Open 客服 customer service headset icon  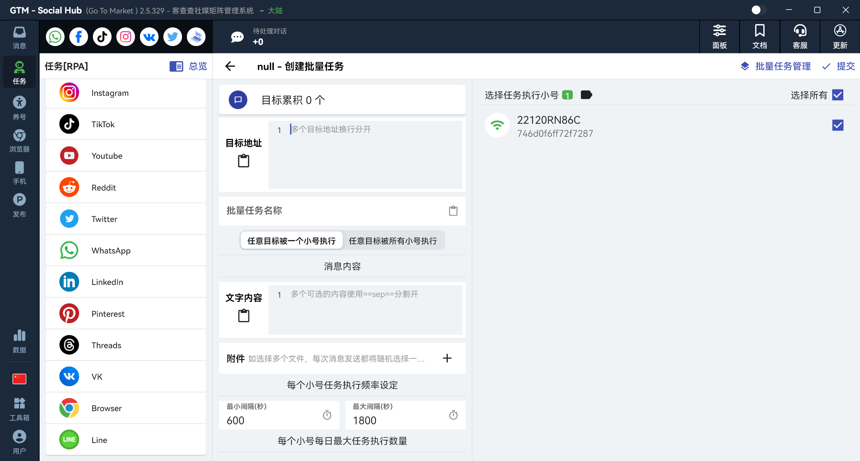click(800, 37)
